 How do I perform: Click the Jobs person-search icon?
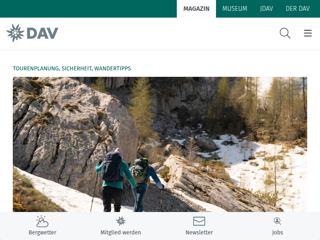pyautogui.click(x=277, y=221)
